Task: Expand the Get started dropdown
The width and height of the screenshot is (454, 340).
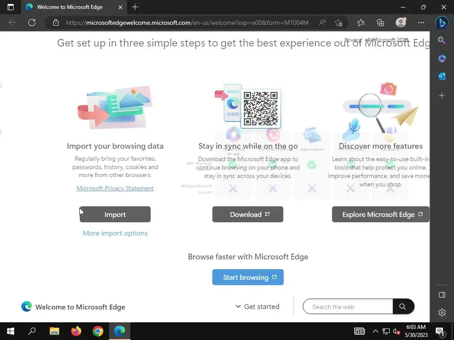Action: [258, 306]
